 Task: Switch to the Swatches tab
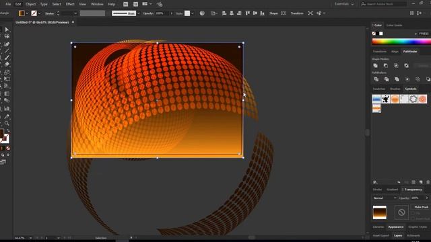click(378, 89)
